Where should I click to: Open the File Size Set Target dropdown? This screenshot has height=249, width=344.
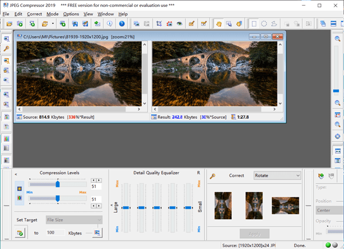pos(74,220)
